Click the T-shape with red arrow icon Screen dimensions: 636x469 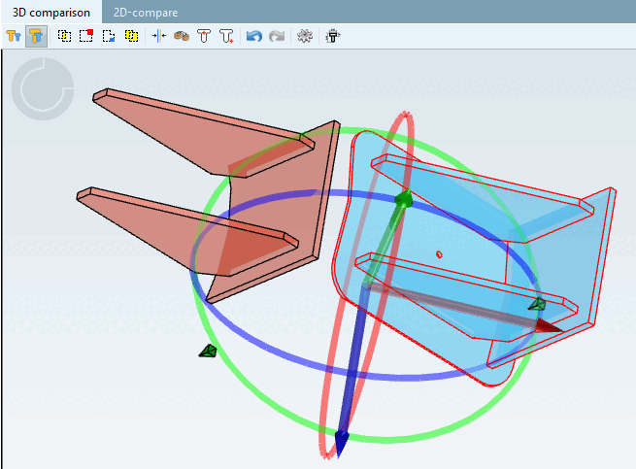click(x=204, y=36)
